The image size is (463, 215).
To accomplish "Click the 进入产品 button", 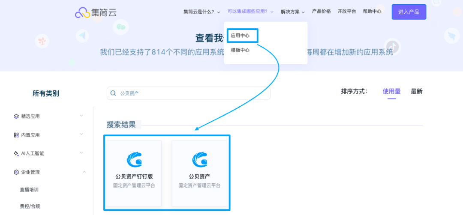I will click(x=409, y=12).
